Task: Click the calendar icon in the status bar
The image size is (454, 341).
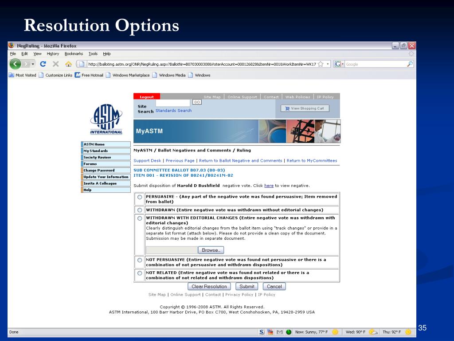Action: click(x=270, y=332)
